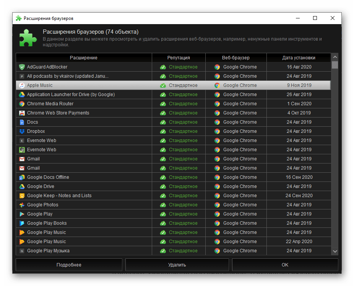Image resolution: width=354 pixels, height=286 pixels.
Task: Select the All podcasts by vkairov row name
Action: tap(68, 76)
